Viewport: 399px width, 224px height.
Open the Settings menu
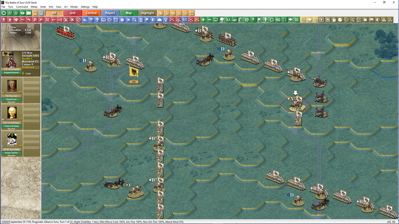85,7
